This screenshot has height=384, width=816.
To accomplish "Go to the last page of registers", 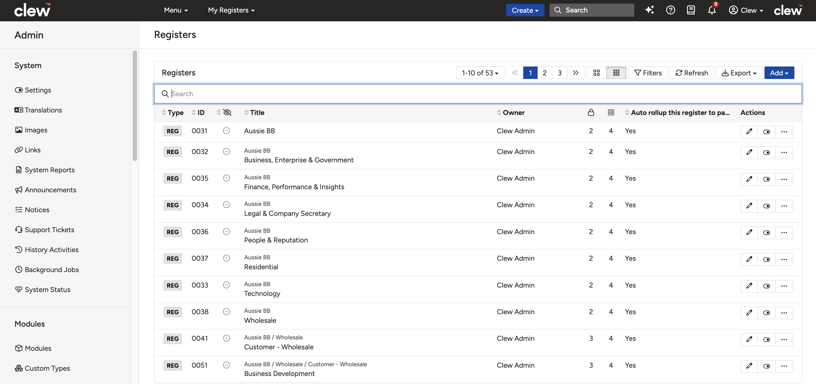I will coord(576,73).
